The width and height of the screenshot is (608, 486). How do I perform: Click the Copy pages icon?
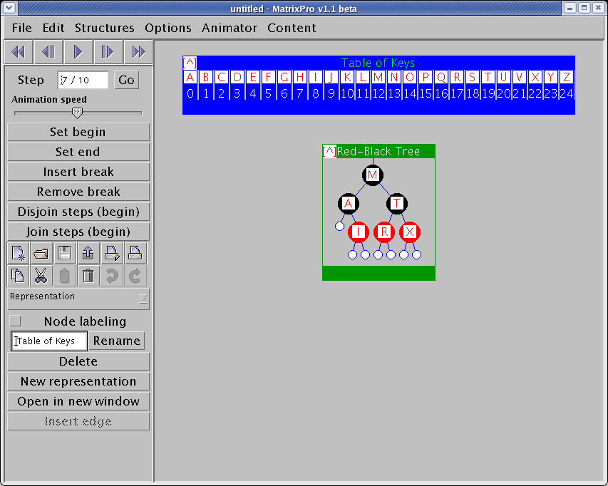(x=18, y=276)
